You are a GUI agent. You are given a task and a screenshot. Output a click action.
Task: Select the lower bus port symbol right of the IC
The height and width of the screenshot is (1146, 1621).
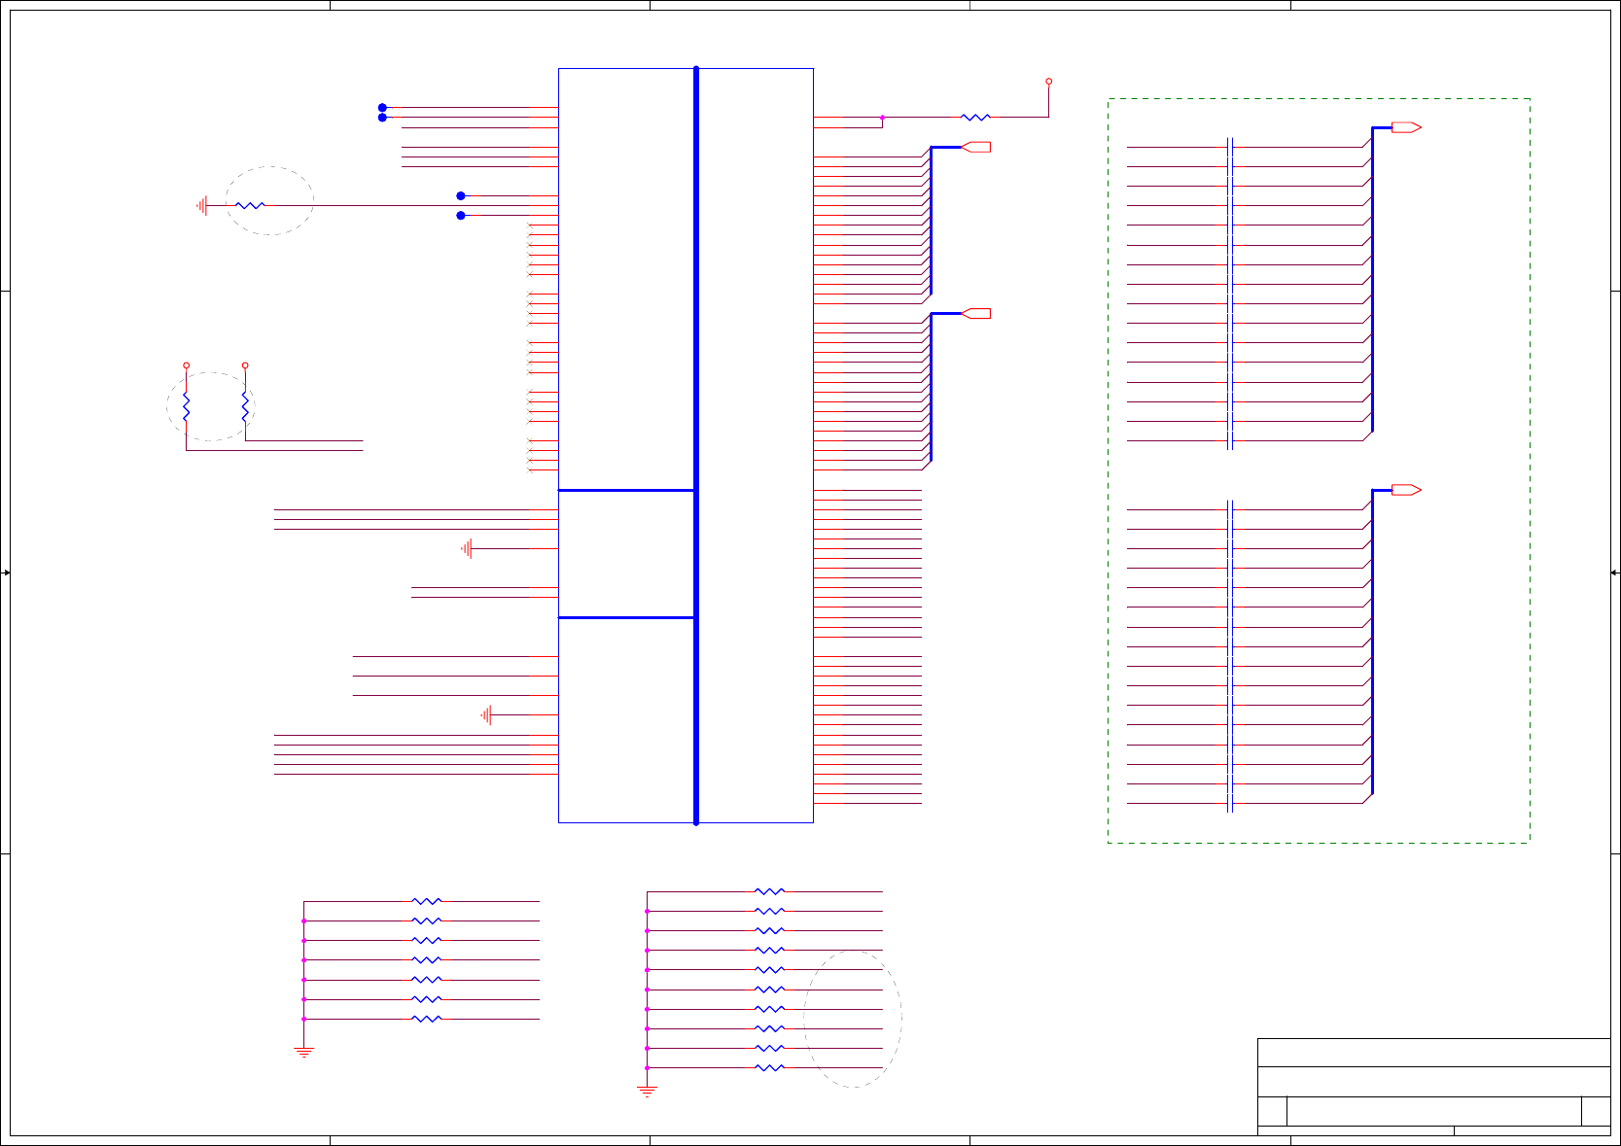click(975, 313)
